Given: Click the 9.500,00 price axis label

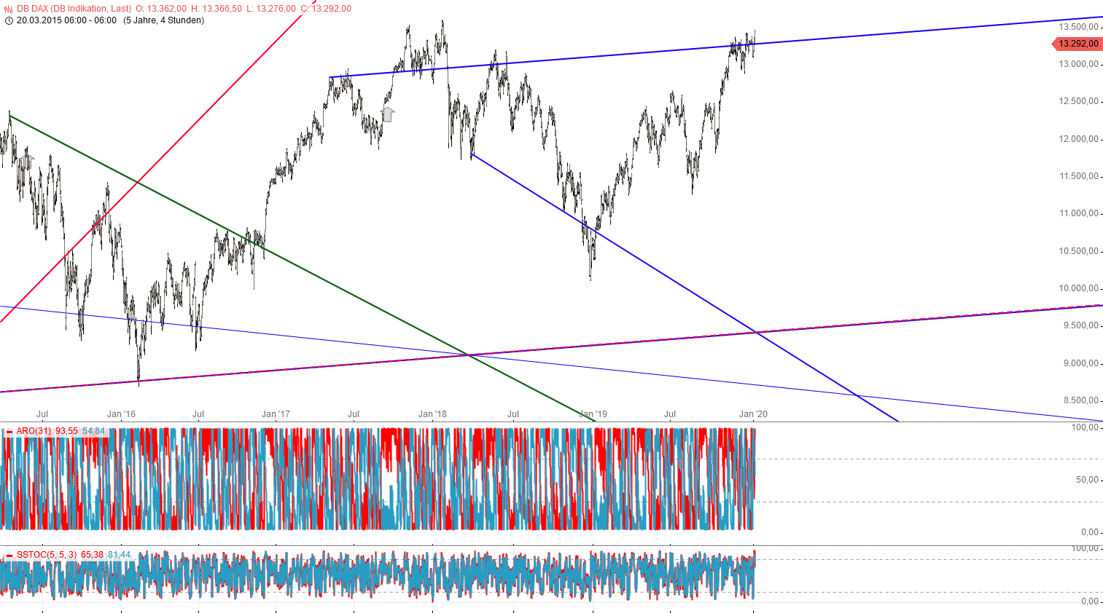Looking at the screenshot, I should coord(1080,325).
